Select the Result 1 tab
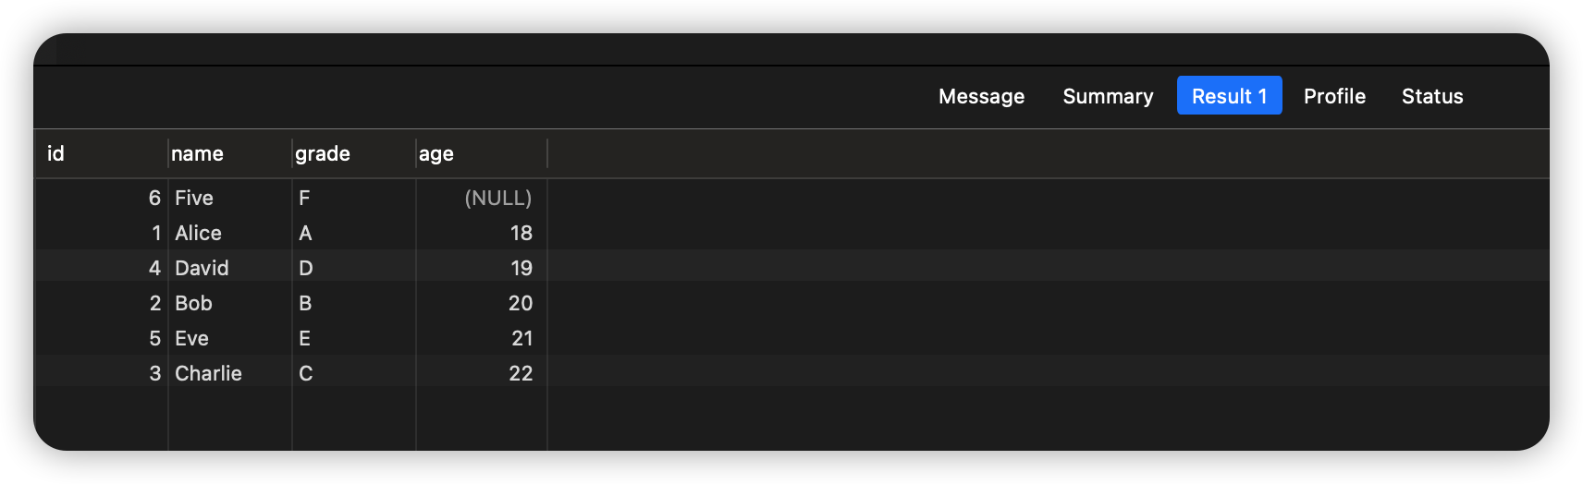Screen dimensions: 1583x484 pyautogui.click(x=1229, y=96)
